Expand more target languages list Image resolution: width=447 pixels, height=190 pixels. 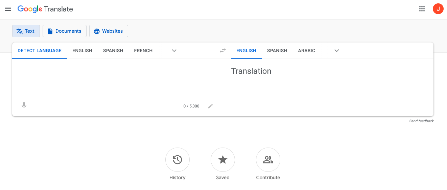pyautogui.click(x=337, y=51)
